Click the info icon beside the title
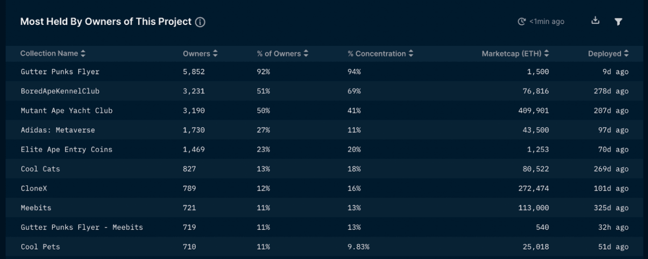This screenshot has height=259, width=648. tap(201, 22)
